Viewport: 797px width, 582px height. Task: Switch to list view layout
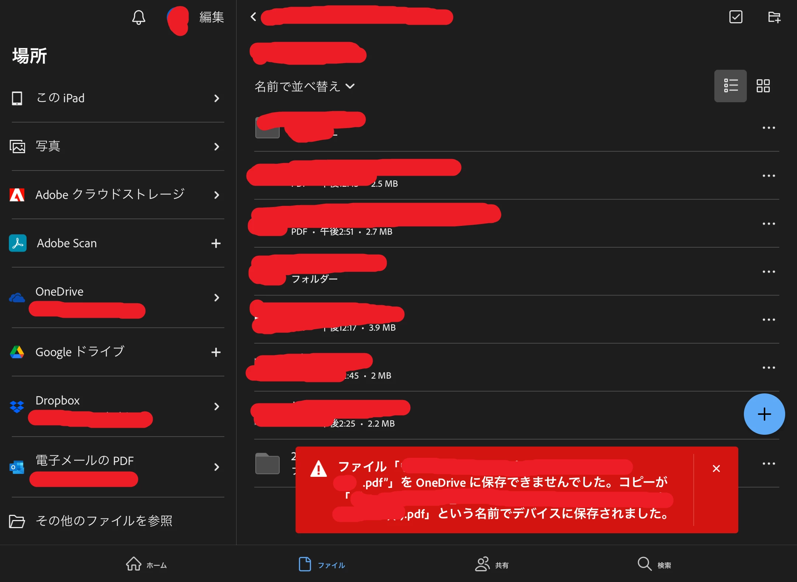[x=731, y=86]
